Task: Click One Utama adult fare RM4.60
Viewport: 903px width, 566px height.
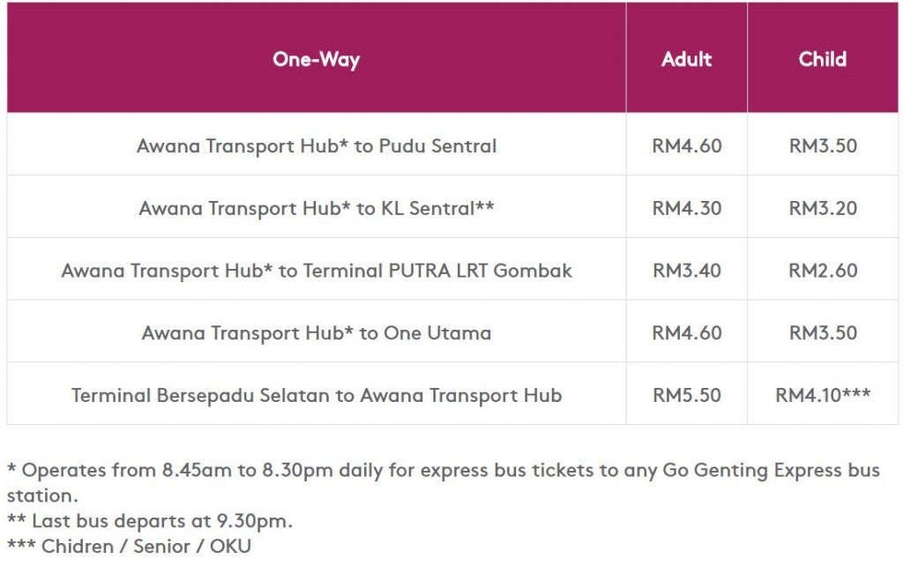Action: click(686, 332)
